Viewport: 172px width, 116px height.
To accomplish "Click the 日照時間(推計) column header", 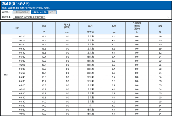I will point(137,26).
